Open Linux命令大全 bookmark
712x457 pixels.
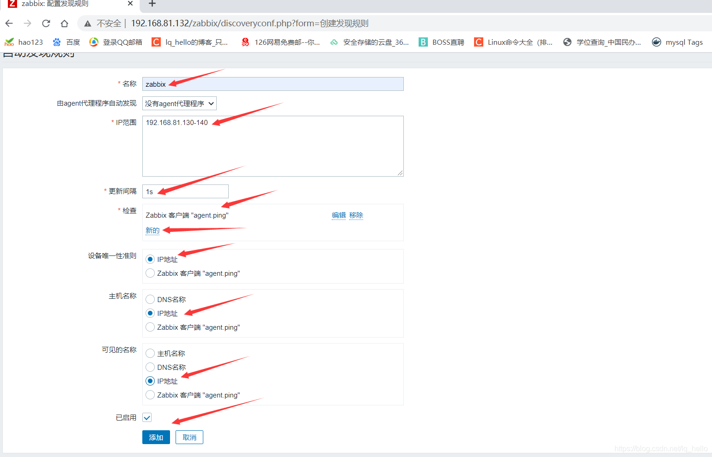click(513, 42)
